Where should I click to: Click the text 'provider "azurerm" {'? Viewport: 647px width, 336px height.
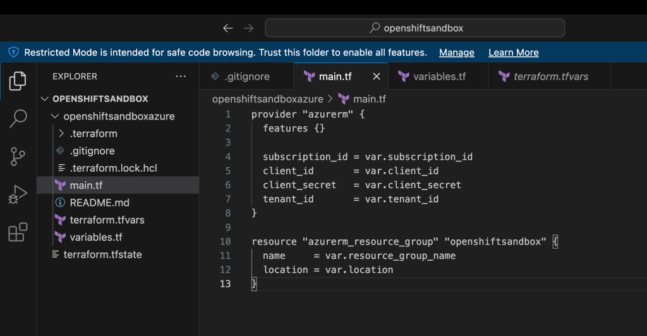308,114
